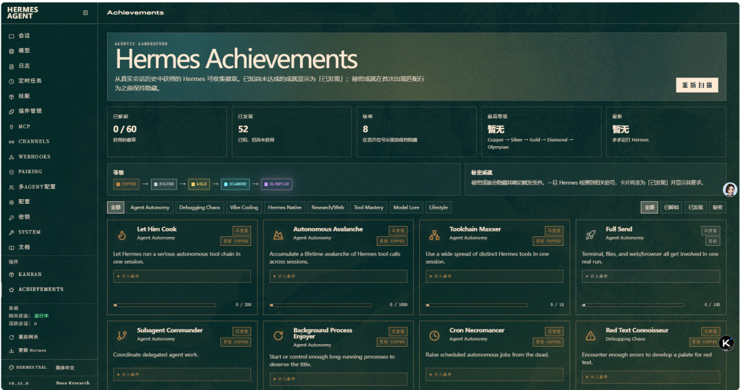Select the Model Lore category tab
Viewport: 741px width, 390px height.
406,207
